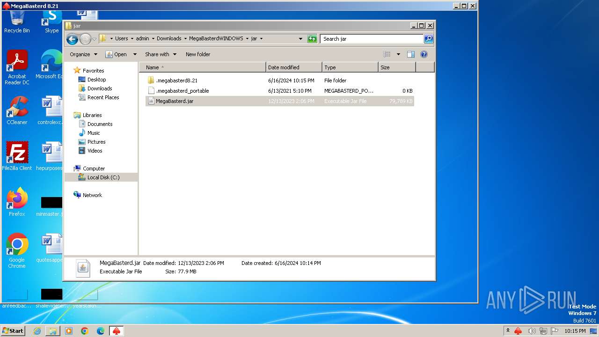Click Internet Explorer taskbar icon
The width and height of the screenshot is (599, 337).
point(37,331)
